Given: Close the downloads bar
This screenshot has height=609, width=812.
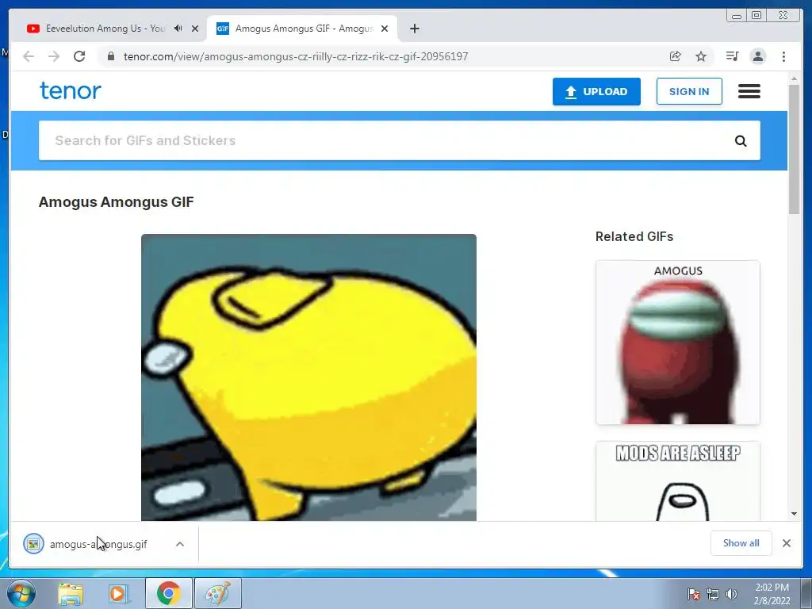Looking at the screenshot, I should [x=787, y=543].
